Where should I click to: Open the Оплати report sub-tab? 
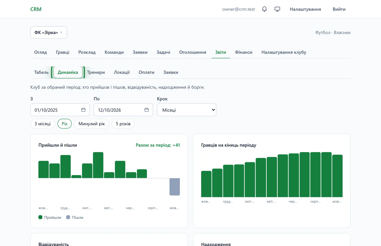[x=146, y=72]
